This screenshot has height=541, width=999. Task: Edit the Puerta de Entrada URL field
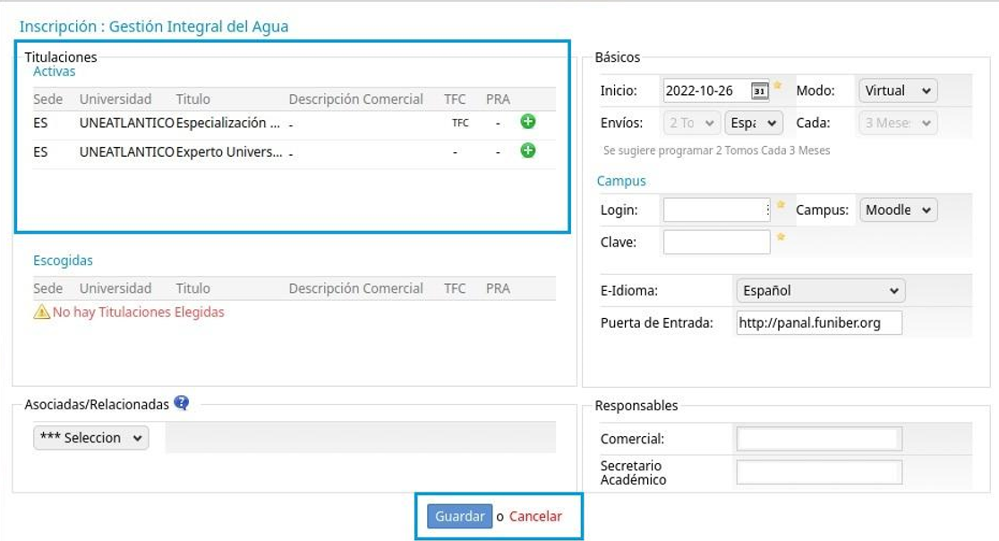[818, 322]
